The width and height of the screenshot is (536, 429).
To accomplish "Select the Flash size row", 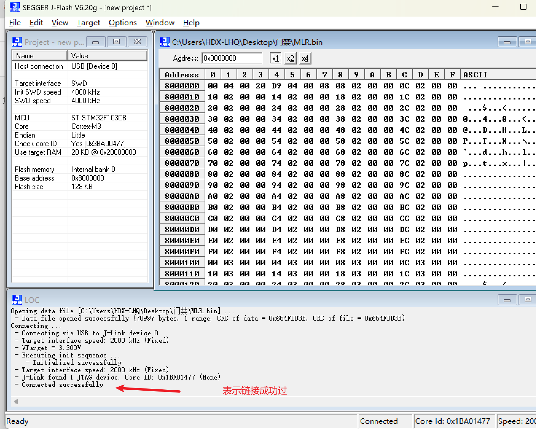I will [x=80, y=187].
